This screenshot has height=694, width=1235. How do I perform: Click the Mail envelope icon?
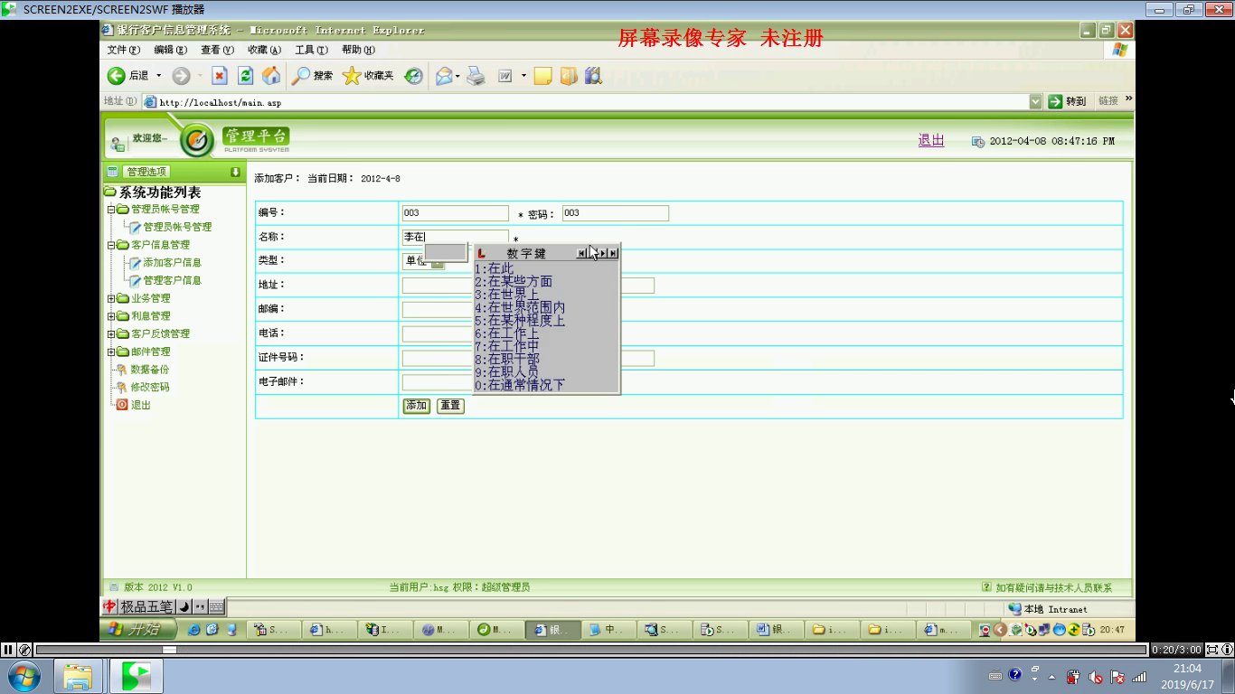coord(443,76)
